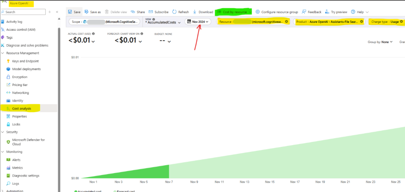
Task: Click the Pricing tier icon
Action: tap(9, 85)
